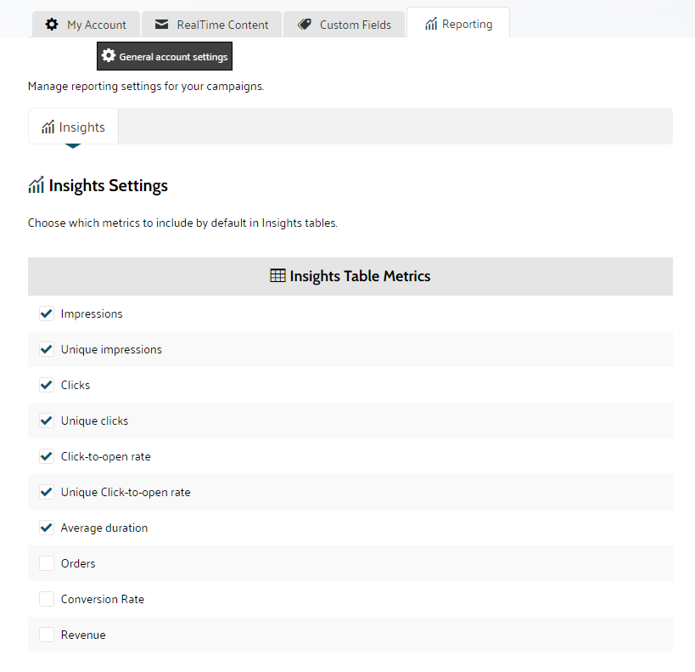Switch to the RealTime Content tab
Screen dimensions: 695x672
point(212,25)
